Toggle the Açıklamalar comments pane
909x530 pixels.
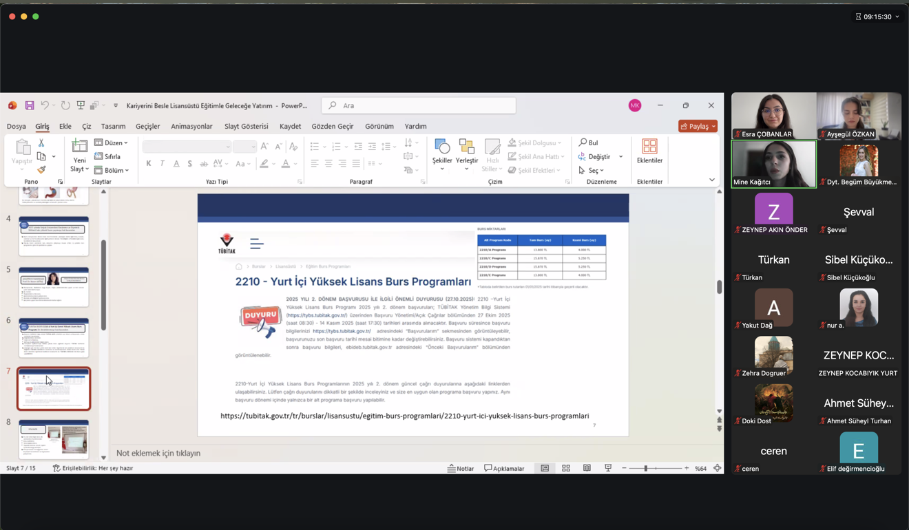coord(504,468)
